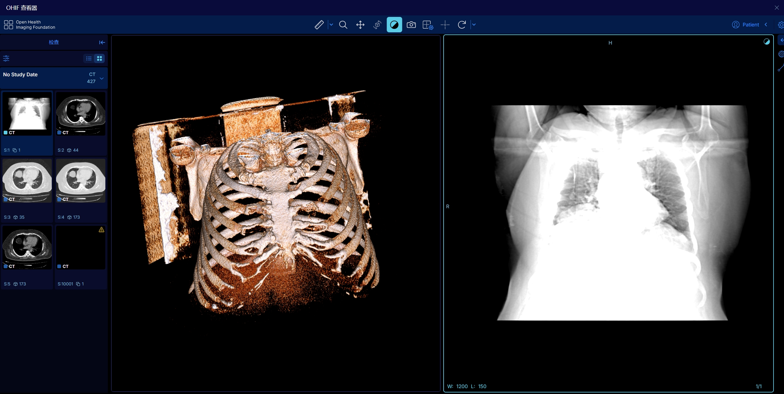Click the No Study Date label
Viewport: 784px width, 394px height.
pos(20,74)
